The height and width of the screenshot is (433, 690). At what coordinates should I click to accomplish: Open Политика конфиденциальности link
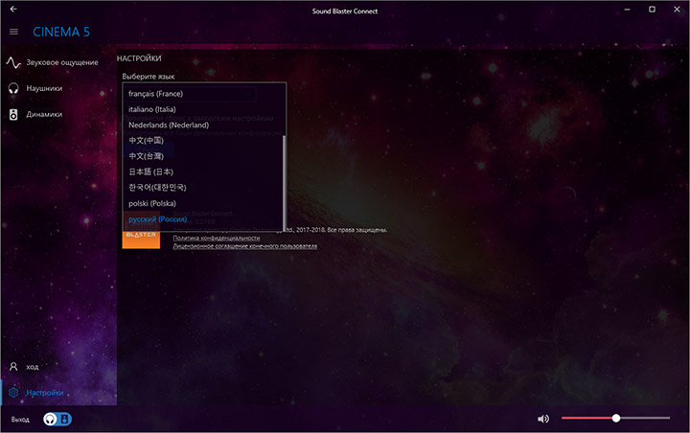pos(216,239)
